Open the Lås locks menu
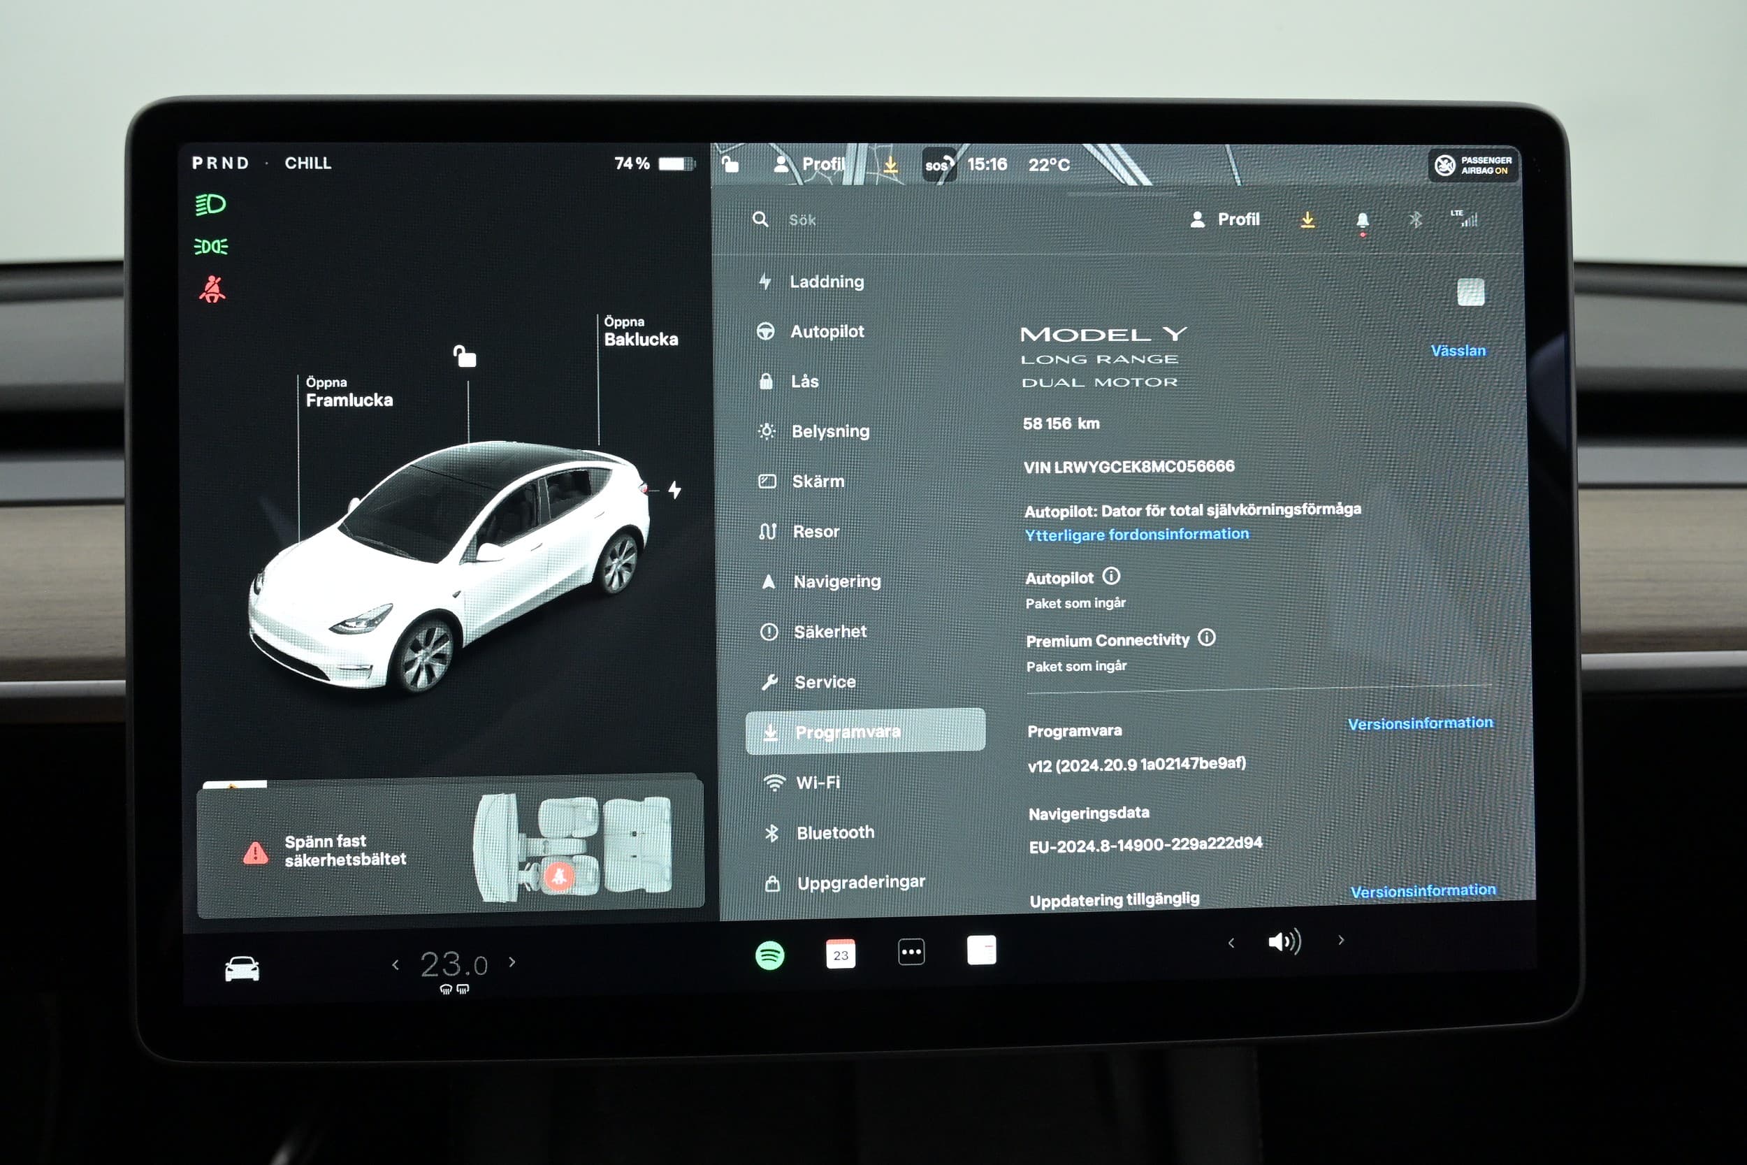The image size is (1747, 1165). [788, 381]
